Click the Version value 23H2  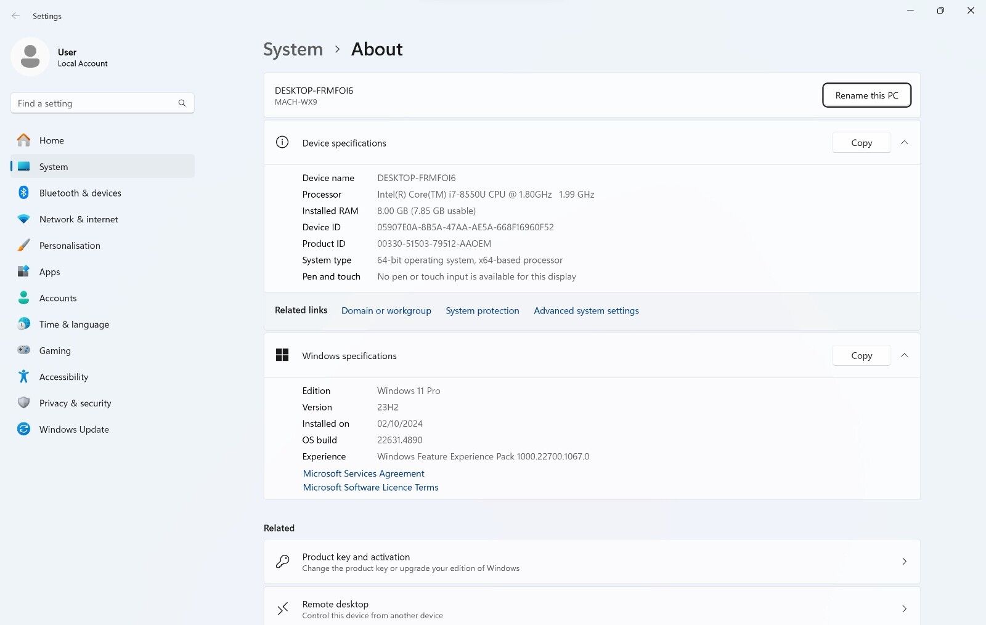coord(388,407)
